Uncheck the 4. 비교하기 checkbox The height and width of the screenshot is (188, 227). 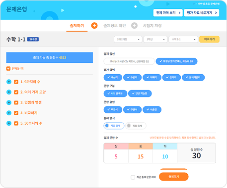pyautogui.click(x=16, y=113)
